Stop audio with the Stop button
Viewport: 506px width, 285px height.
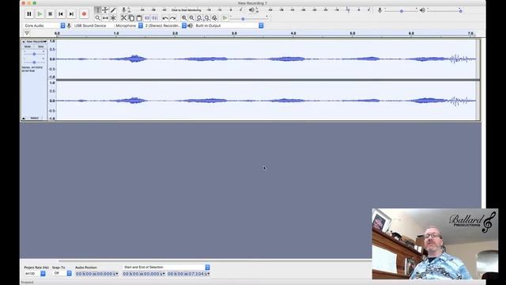[x=50, y=14]
